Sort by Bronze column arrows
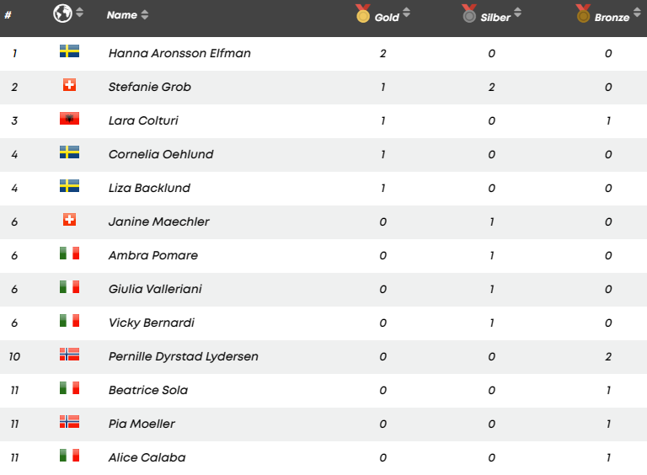The image size is (647, 475). coord(637,13)
